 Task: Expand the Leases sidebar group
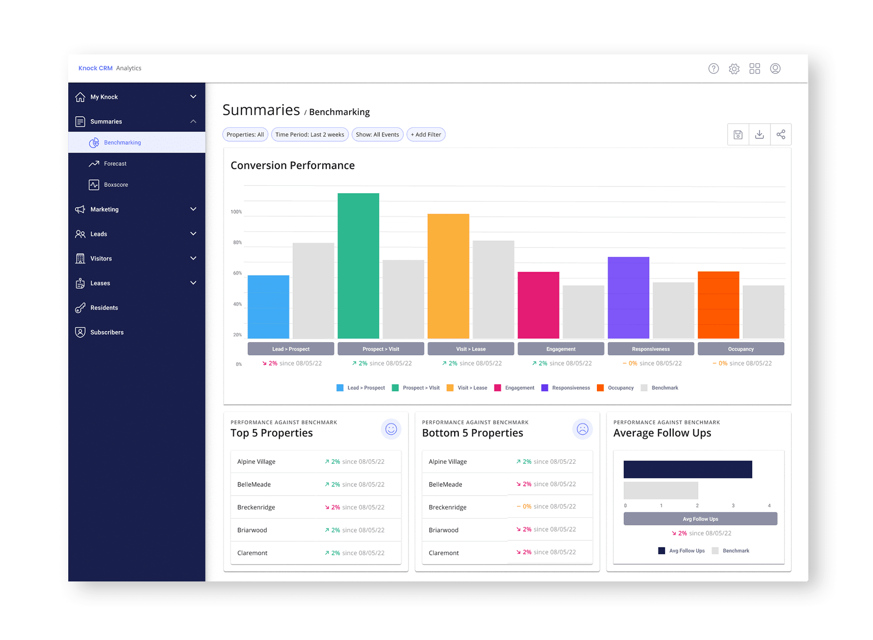(193, 283)
